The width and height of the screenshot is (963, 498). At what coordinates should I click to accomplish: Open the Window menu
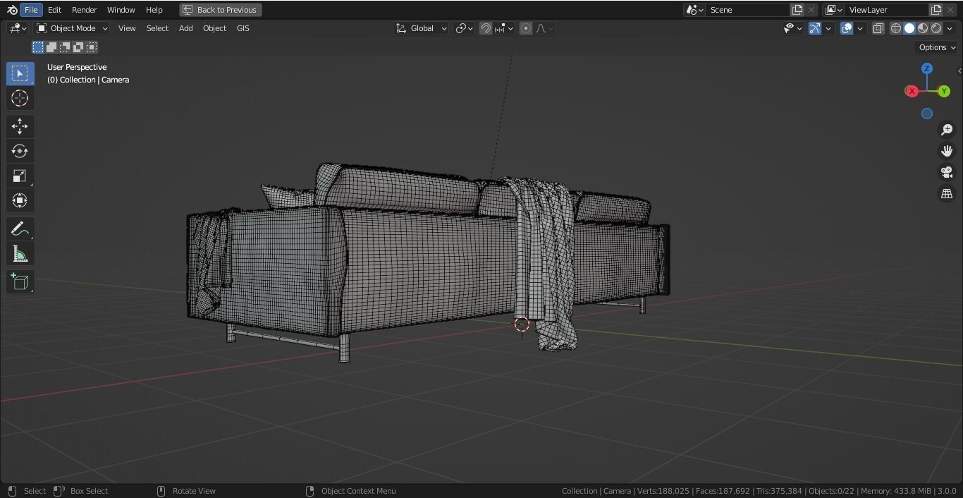(121, 10)
